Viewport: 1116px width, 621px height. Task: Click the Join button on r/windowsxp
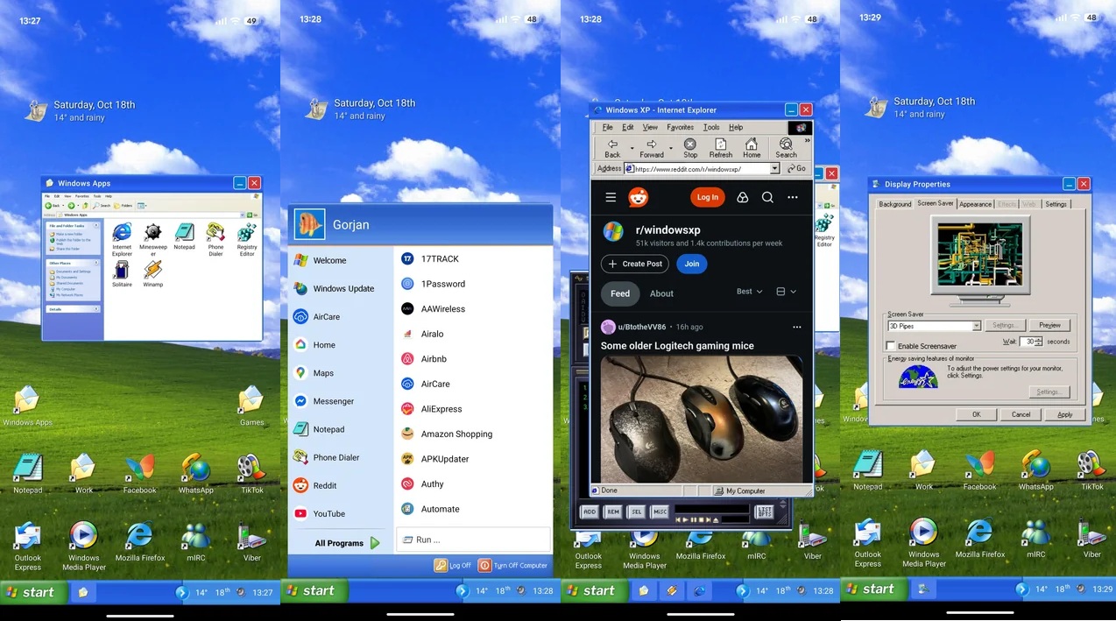point(691,264)
